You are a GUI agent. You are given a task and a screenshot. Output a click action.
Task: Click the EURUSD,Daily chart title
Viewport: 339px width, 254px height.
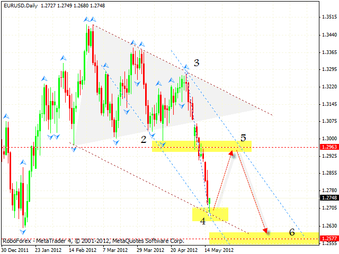pos(21,6)
